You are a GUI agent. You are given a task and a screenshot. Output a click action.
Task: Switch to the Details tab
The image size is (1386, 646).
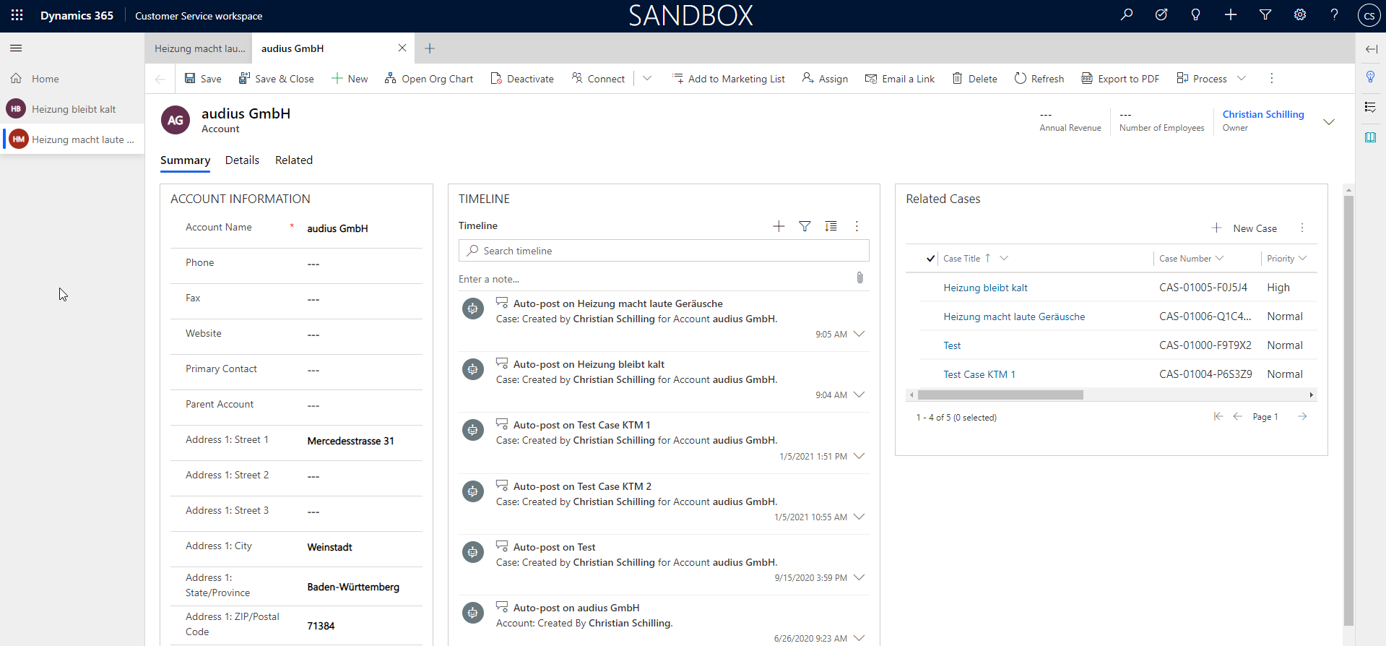click(242, 160)
